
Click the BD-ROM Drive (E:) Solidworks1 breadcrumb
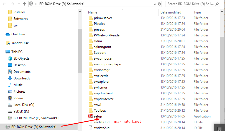click(x=62, y=4)
